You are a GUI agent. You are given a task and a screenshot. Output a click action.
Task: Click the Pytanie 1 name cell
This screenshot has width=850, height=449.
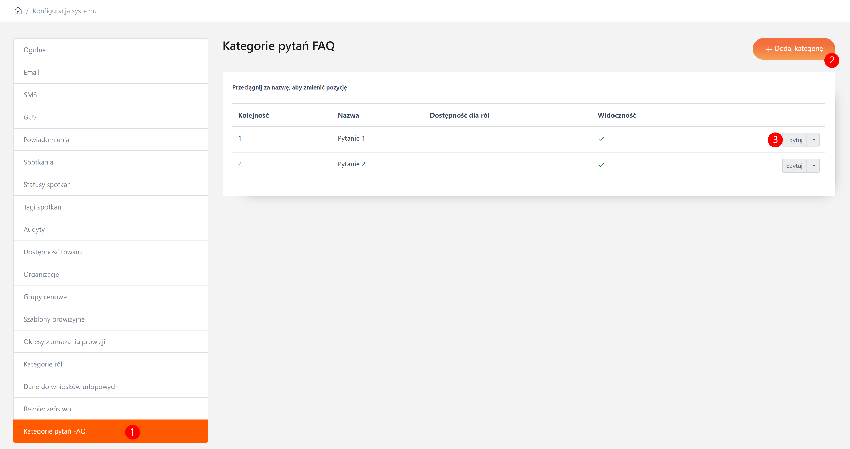[351, 139]
